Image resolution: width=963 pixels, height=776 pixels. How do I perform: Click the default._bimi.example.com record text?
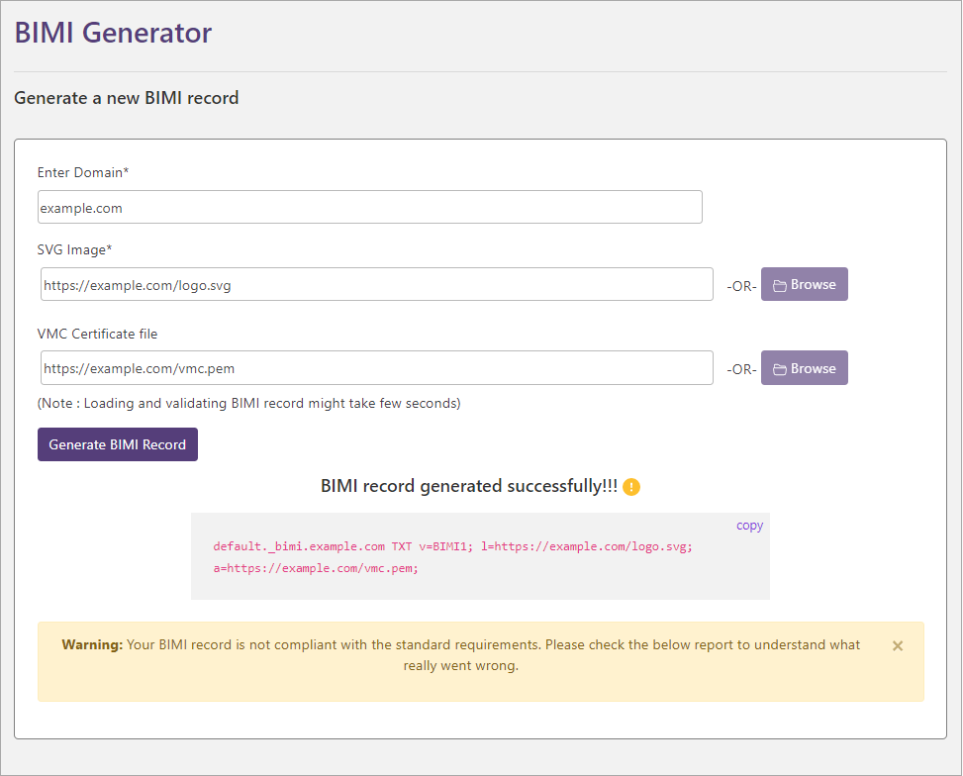point(299,546)
